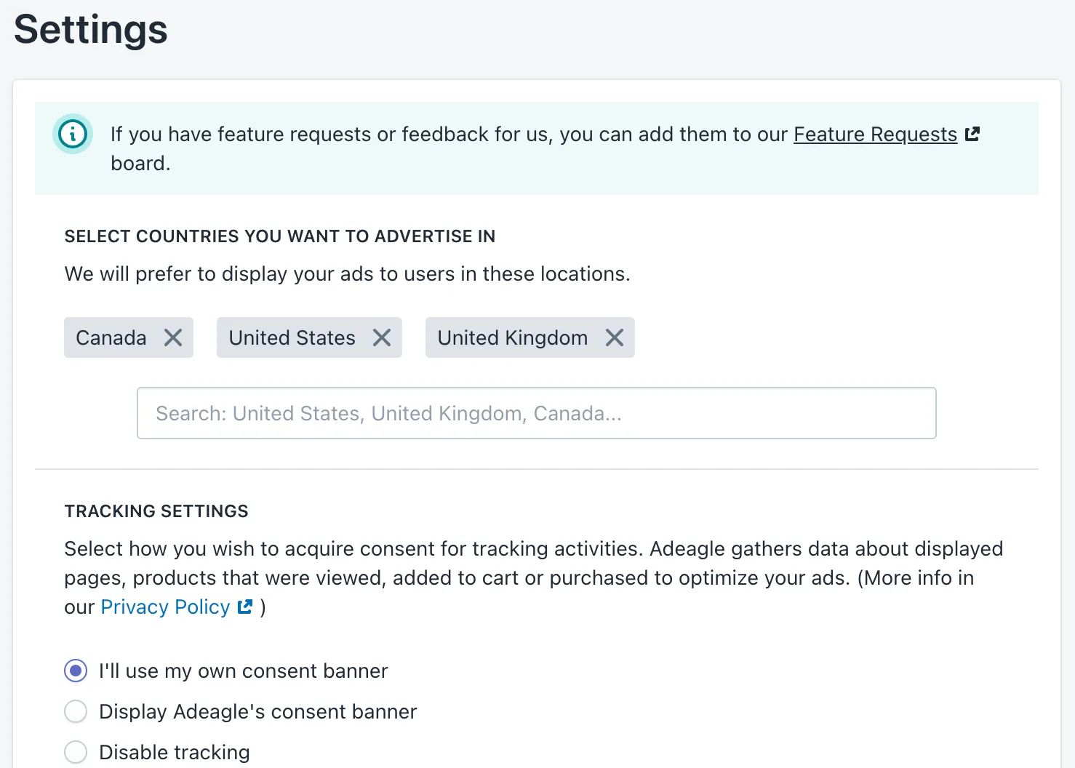1075x768 pixels.
Task: Click the "TRACKING SETTINGS" heading
Action: point(156,511)
